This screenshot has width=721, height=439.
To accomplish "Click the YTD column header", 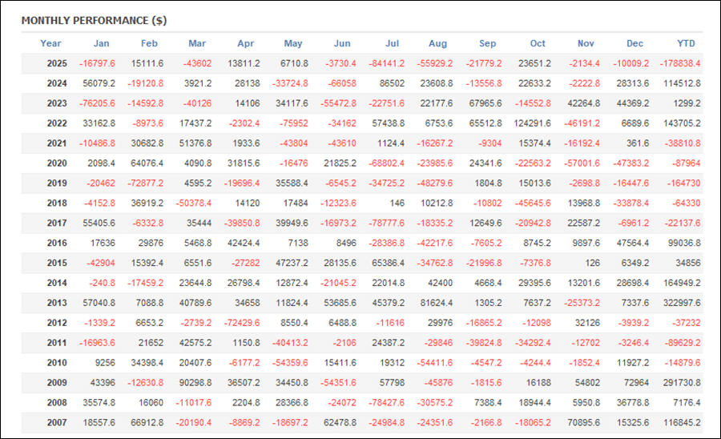I will 687,43.
